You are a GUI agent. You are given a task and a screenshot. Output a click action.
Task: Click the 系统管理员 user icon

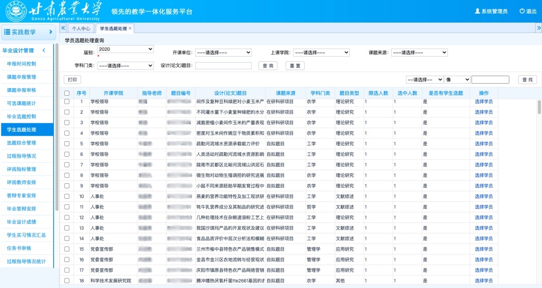click(x=477, y=11)
